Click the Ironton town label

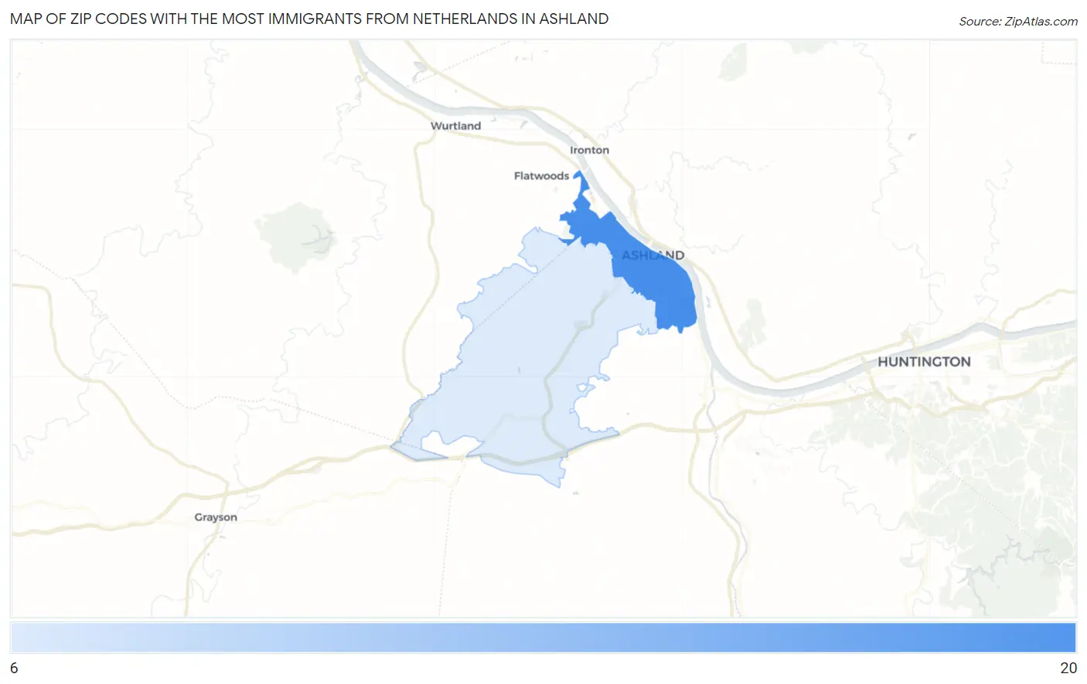pos(589,150)
